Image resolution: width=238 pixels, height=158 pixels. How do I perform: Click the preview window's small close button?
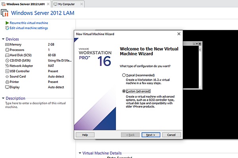[200, 44]
